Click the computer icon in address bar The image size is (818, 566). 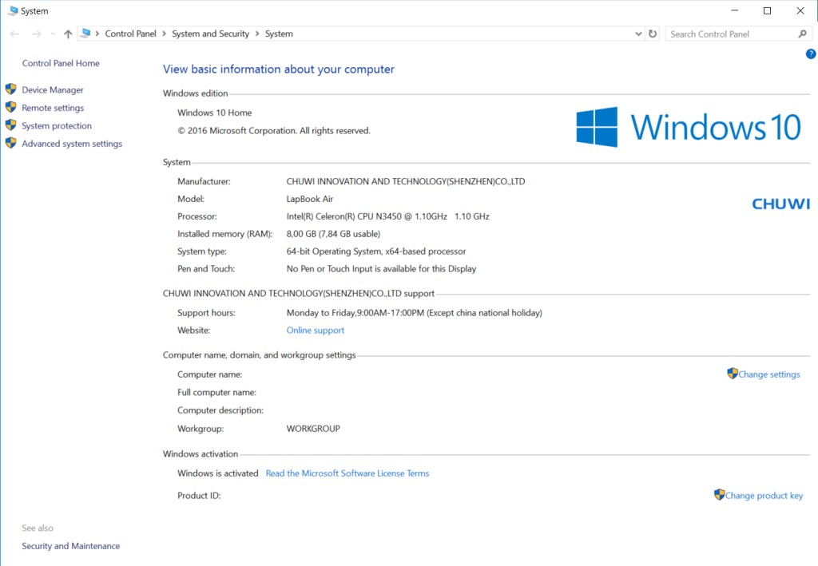pyautogui.click(x=85, y=34)
